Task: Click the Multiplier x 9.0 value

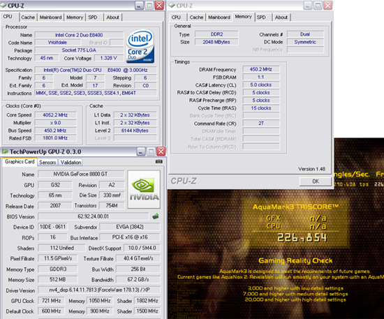Action: pyautogui.click(x=55, y=123)
